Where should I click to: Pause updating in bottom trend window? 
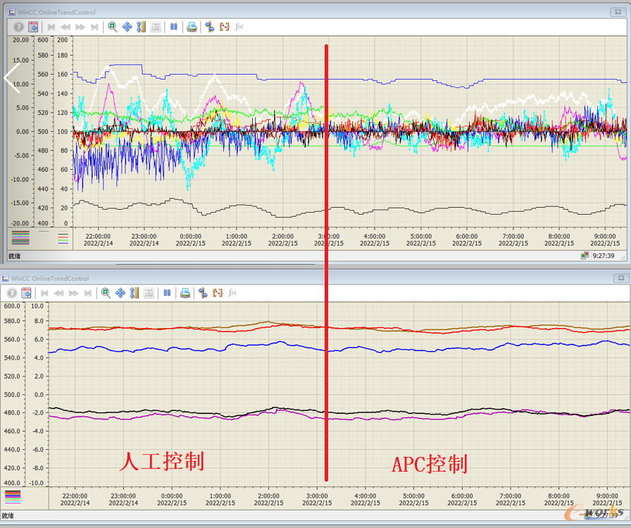[x=167, y=293]
